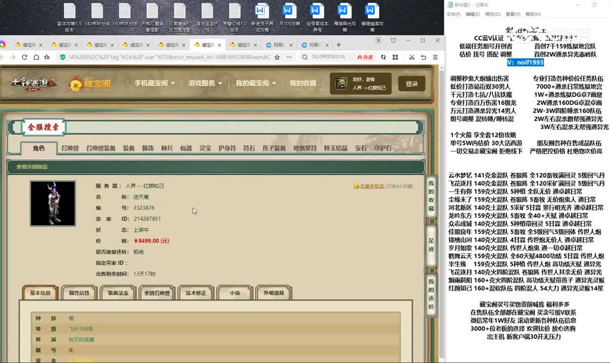
Task: Select the 佩饰 category tab
Action: pyautogui.click(x=148, y=148)
